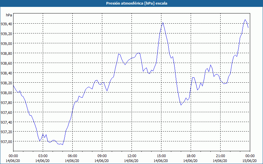Click the 03:00 time axis label
The width and height of the screenshot is (263, 164).
click(x=43, y=156)
